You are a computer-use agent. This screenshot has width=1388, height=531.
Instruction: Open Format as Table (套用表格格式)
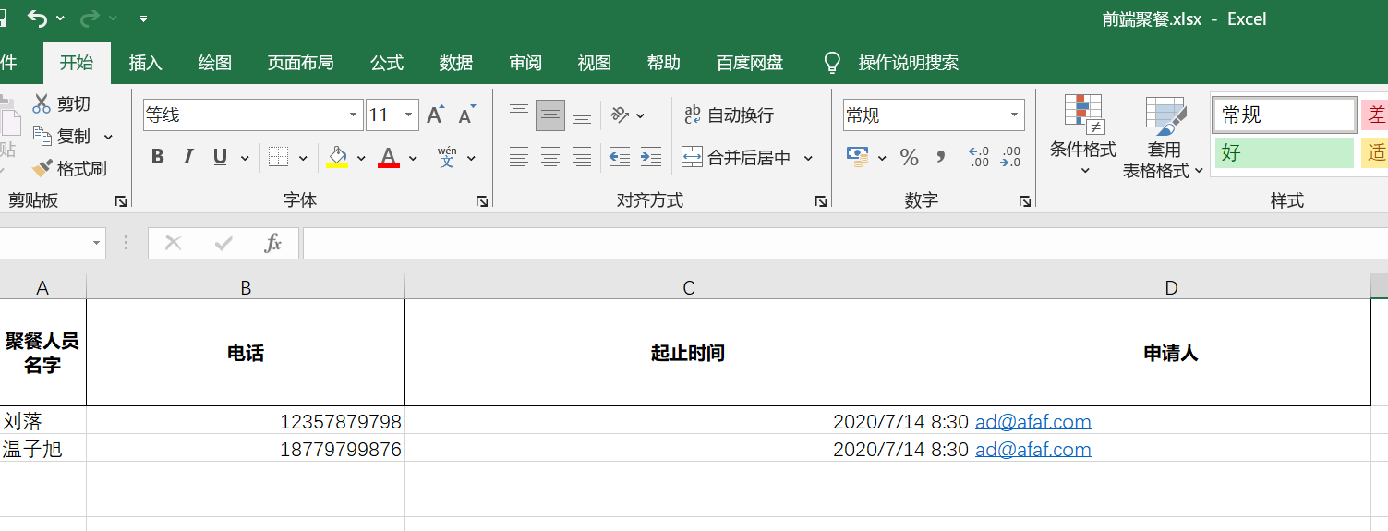1164,137
